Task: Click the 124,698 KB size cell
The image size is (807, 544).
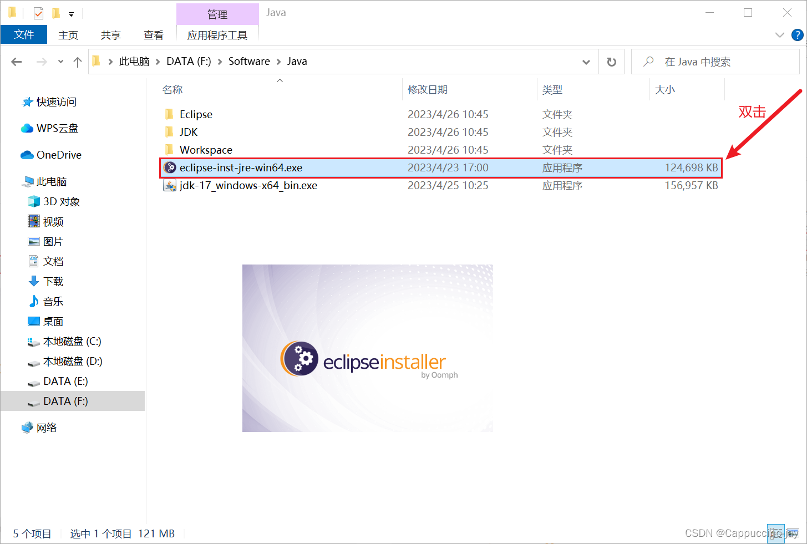Action: 691,167
